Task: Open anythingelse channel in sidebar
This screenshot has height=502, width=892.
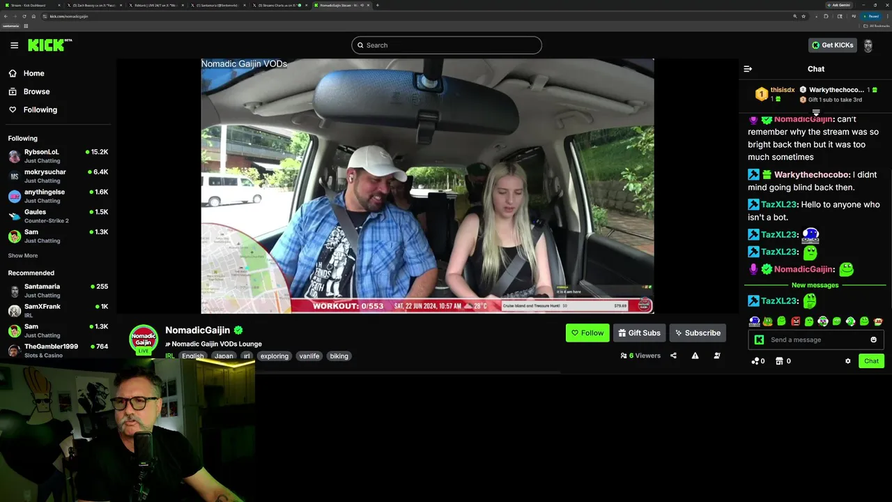Action: point(58,196)
